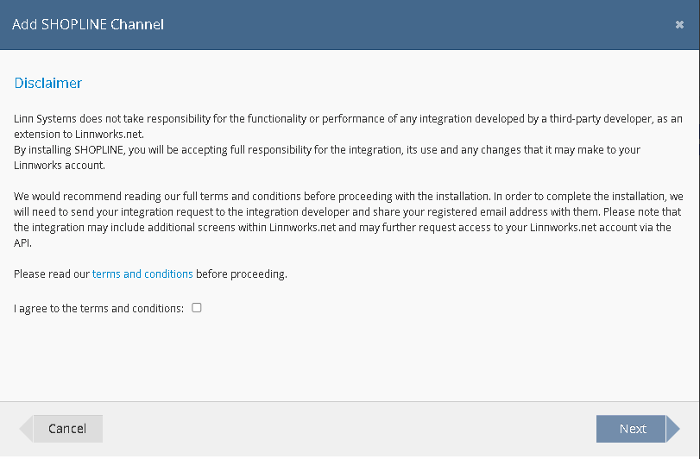Click the 'extension to Linnworks.net' text line
This screenshot has height=459, width=700.
[x=79, y=135]
